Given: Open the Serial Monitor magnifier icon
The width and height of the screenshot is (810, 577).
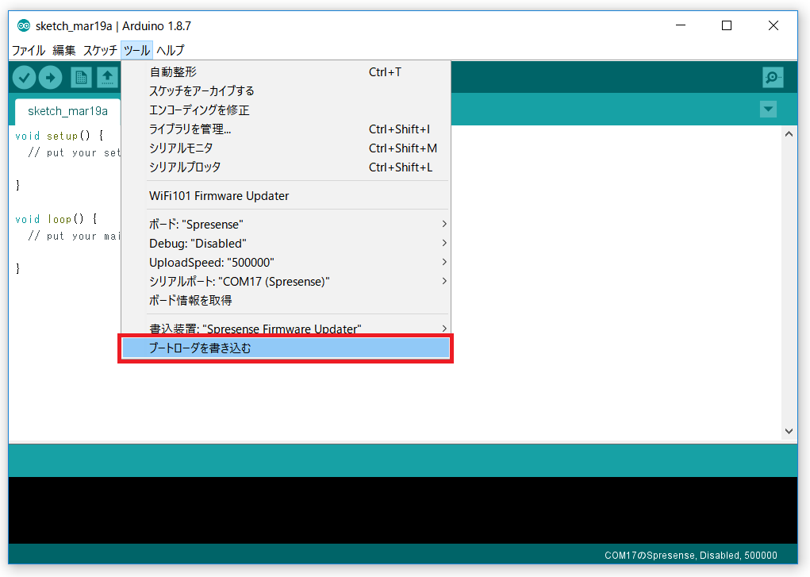Looking at the screenshot, I should pos(772,77).
